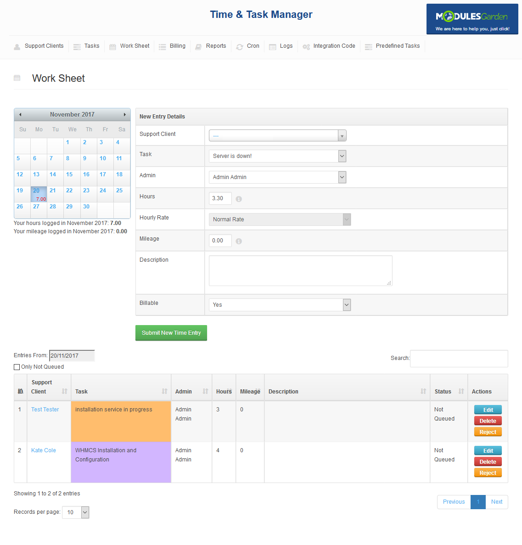Click the Description text area
Screen dimensions: 522x545
tap(301, 271)
